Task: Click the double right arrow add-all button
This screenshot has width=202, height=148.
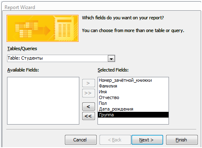Action: (88, 93)
